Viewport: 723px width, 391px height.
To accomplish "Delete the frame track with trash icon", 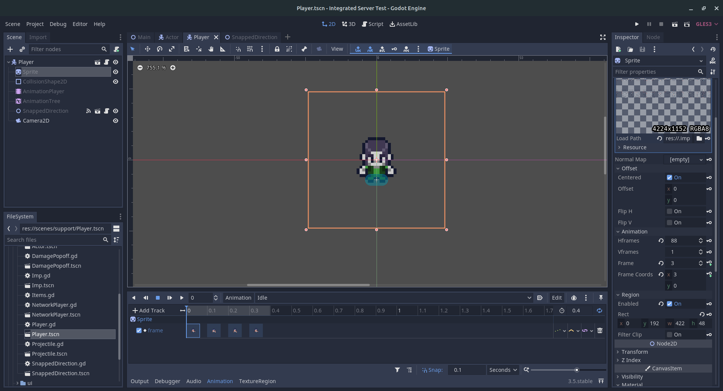I will click(600, 330).
